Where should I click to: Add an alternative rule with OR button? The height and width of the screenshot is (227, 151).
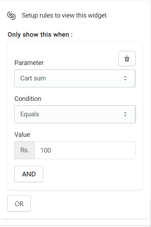[19, 204]
